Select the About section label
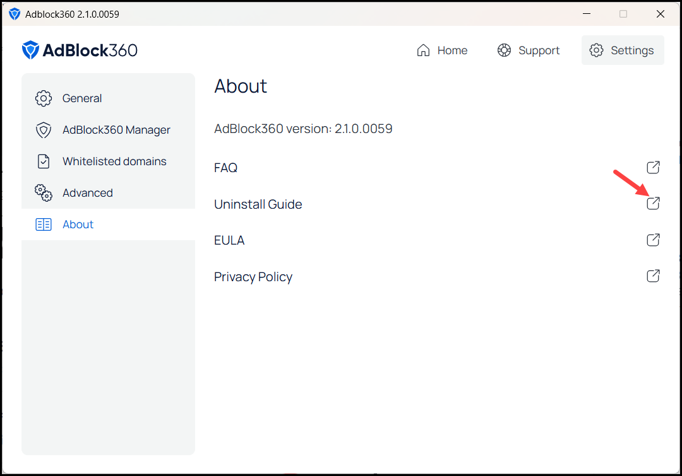The image size is (682, 476). coord(78,224)
